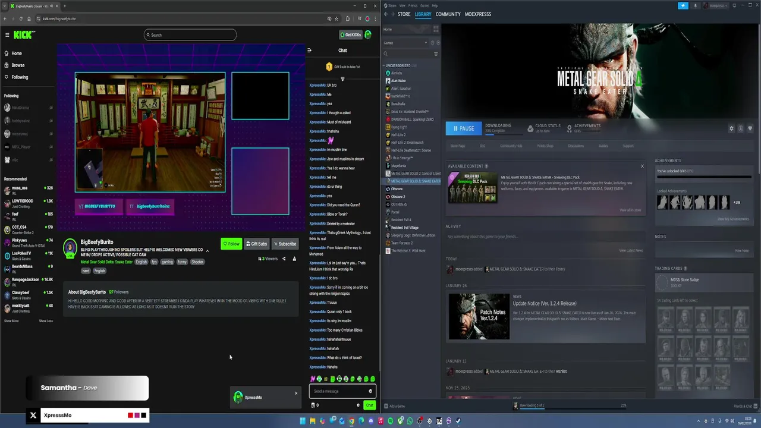
Task: Close the XpressMo popup card
Action: click(296, 393)
